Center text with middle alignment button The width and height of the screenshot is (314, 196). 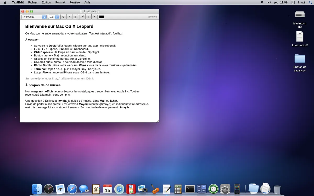[x=89, y=17]
